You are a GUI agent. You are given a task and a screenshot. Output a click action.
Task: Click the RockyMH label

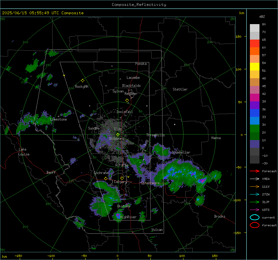pyautogui.click(x=82, y=87)
